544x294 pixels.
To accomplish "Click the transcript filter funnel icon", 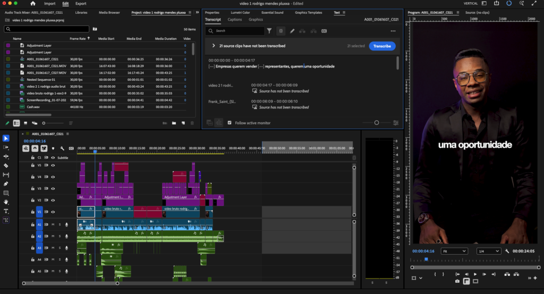I will pyautogui.click(x=269, y=31).
